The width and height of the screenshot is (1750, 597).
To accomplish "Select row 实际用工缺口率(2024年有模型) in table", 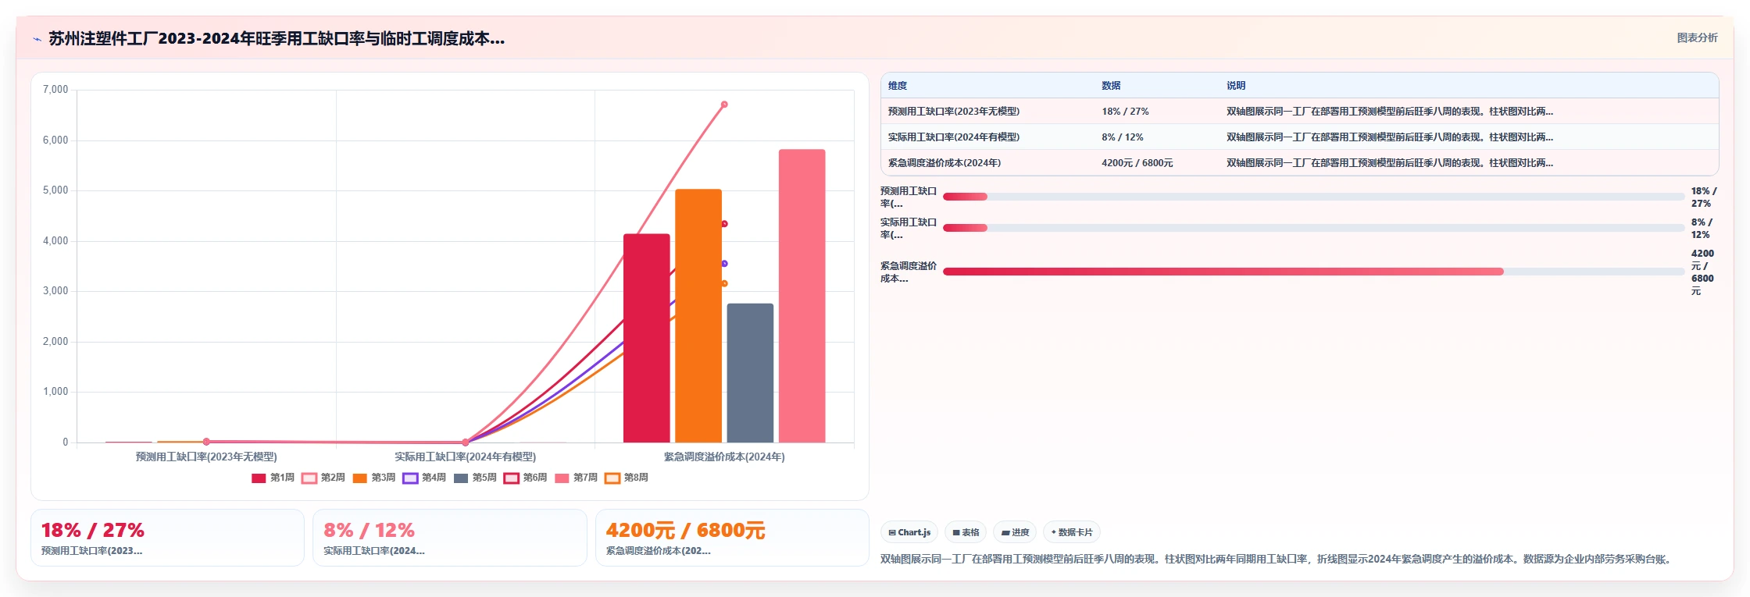I will (x=1299, y=137).
